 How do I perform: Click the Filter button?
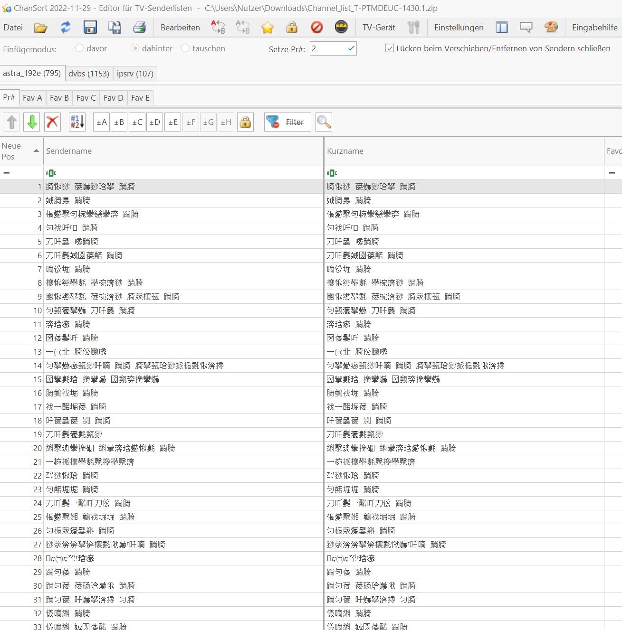pos(287,122)
